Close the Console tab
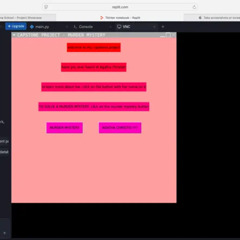Screen dimensions: 240x240 (111, 26)
